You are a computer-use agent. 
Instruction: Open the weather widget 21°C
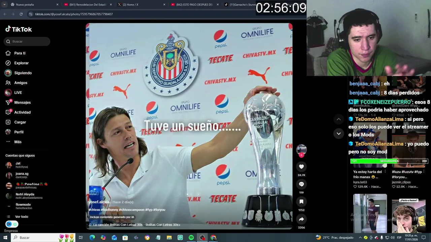(334, 238)
